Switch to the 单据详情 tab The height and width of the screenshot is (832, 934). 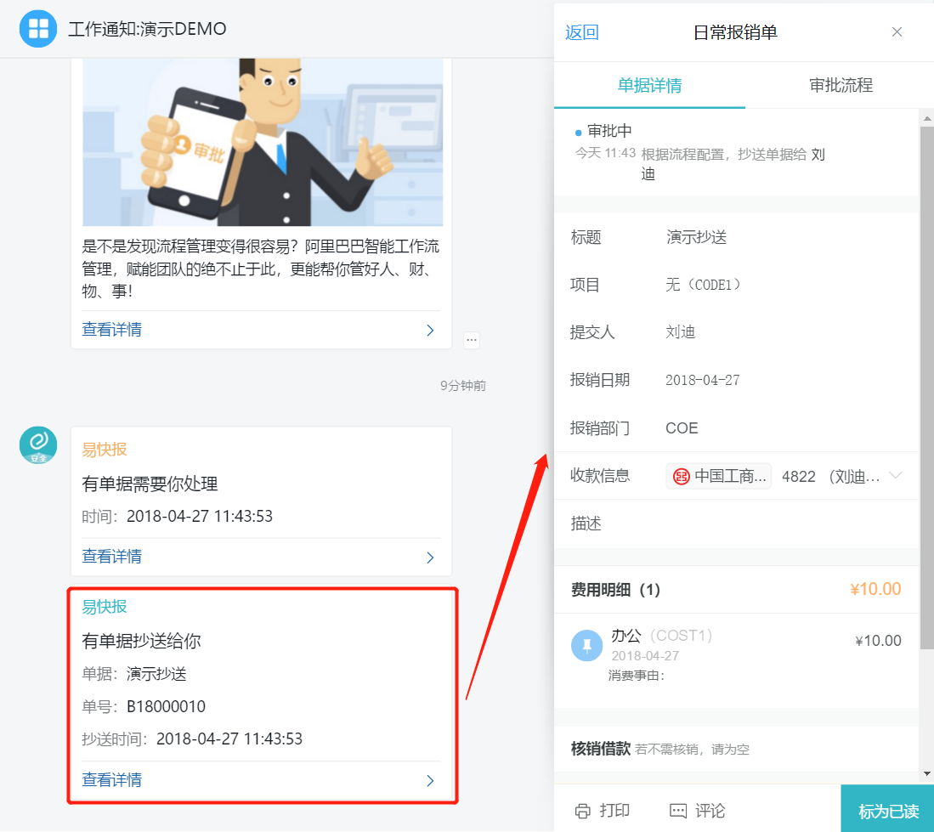click(x=649, y=85)
